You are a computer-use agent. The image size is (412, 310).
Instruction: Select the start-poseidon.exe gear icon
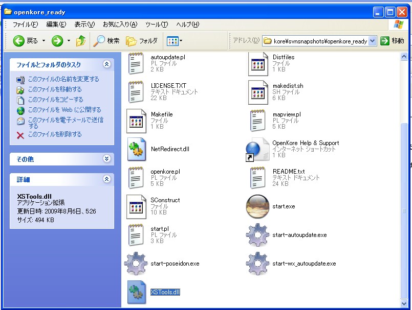[136, 264]
